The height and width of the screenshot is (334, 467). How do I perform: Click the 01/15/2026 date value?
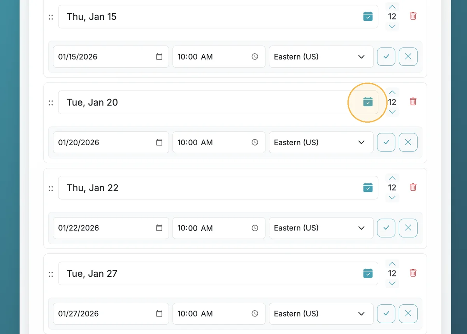click(x=79, y=57)
